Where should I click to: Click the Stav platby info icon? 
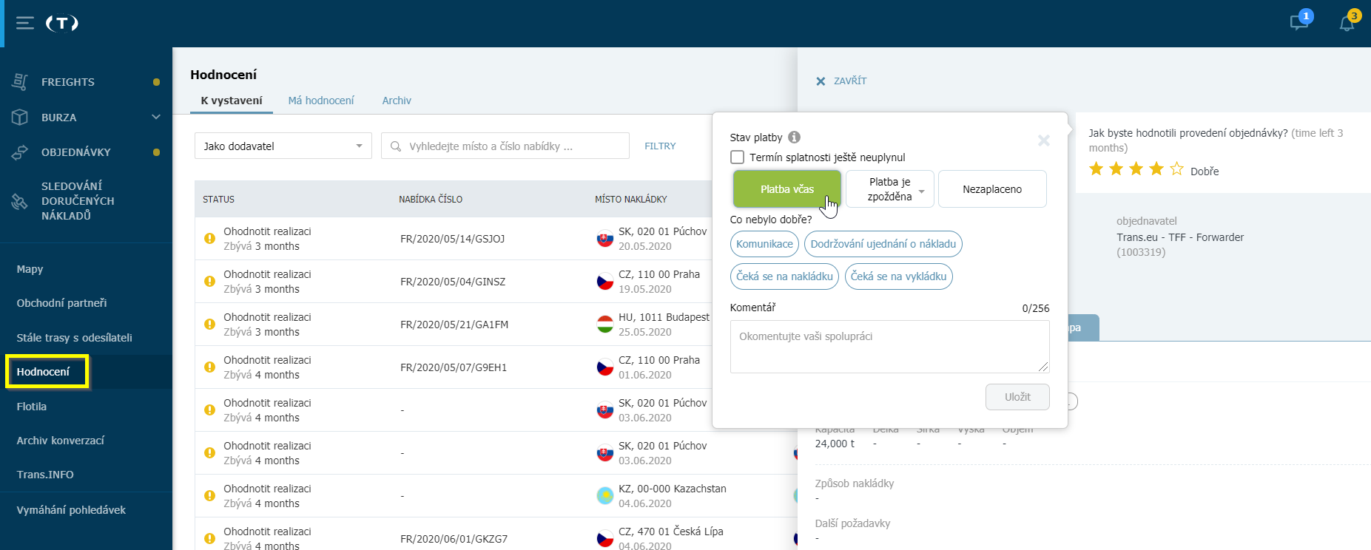tap(794, 137)
